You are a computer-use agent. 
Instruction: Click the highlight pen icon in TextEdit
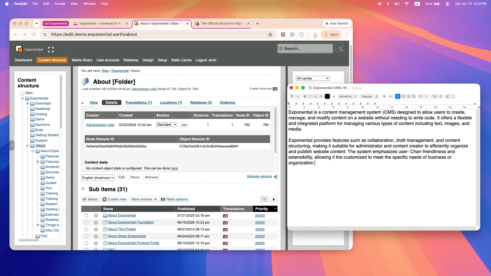[447, 96]
